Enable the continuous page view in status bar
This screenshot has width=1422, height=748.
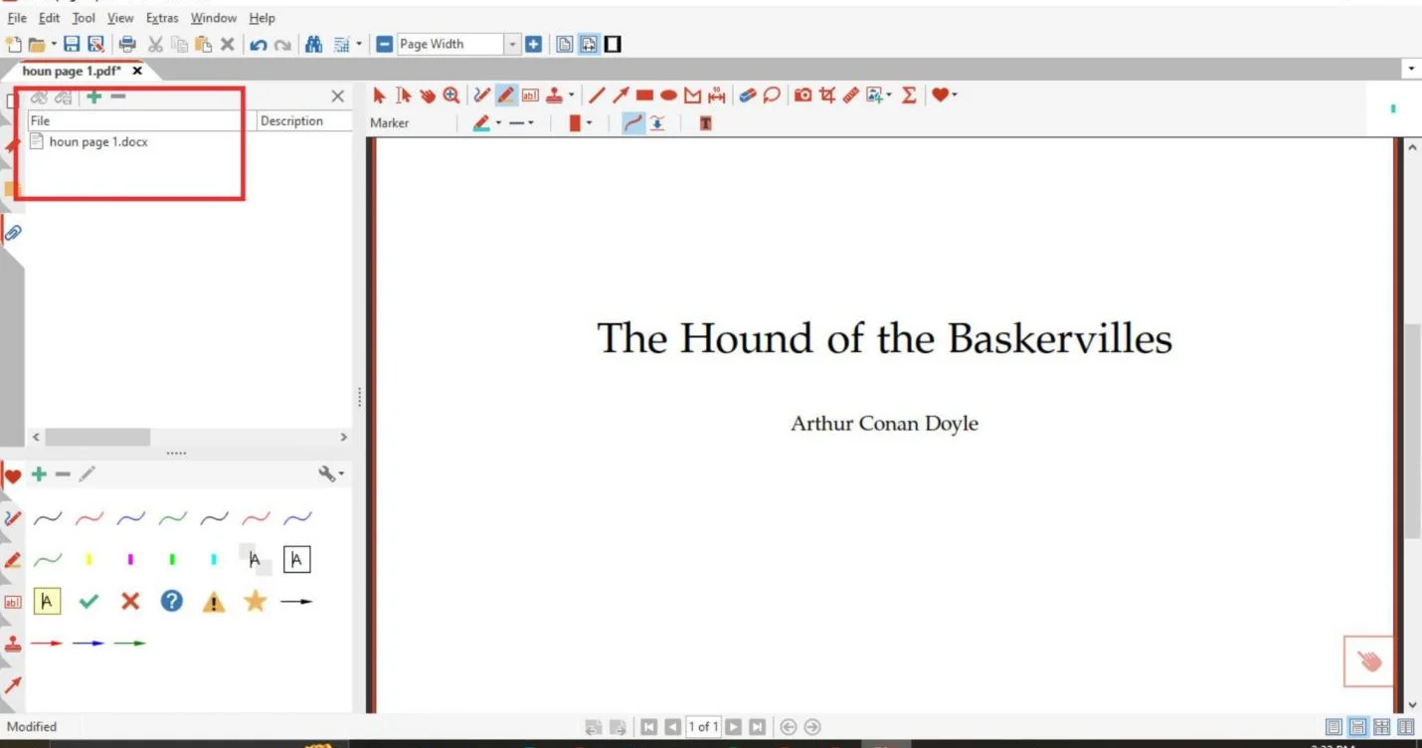tap(1358, 727)
